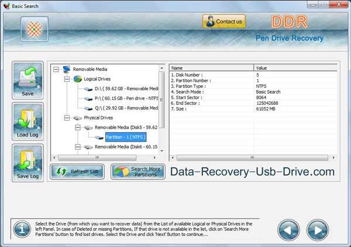
Task: Click the details panel scroll left arrow
Action: 173,157
